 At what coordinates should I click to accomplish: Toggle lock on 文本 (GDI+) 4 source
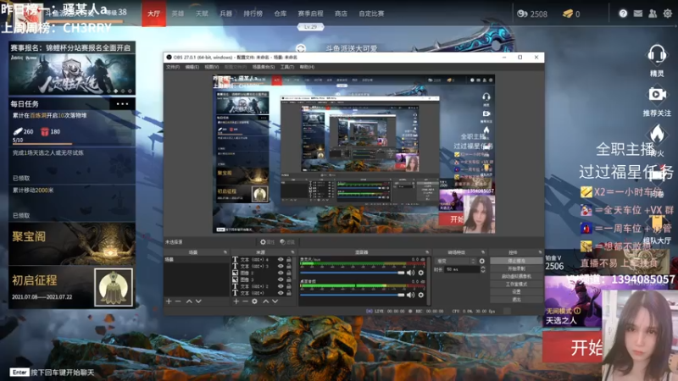289,260
